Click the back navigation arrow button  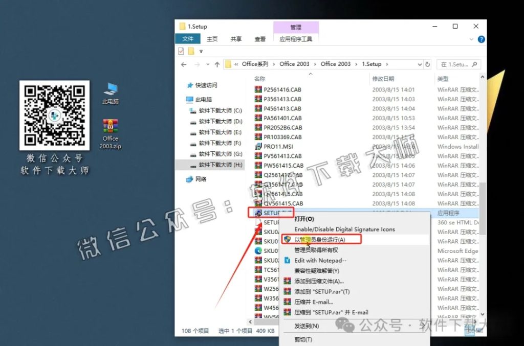[x=183, y=64]
